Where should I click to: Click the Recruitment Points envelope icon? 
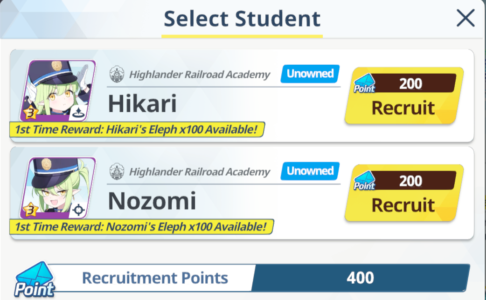pyautogui.click(x=35, y=280)
